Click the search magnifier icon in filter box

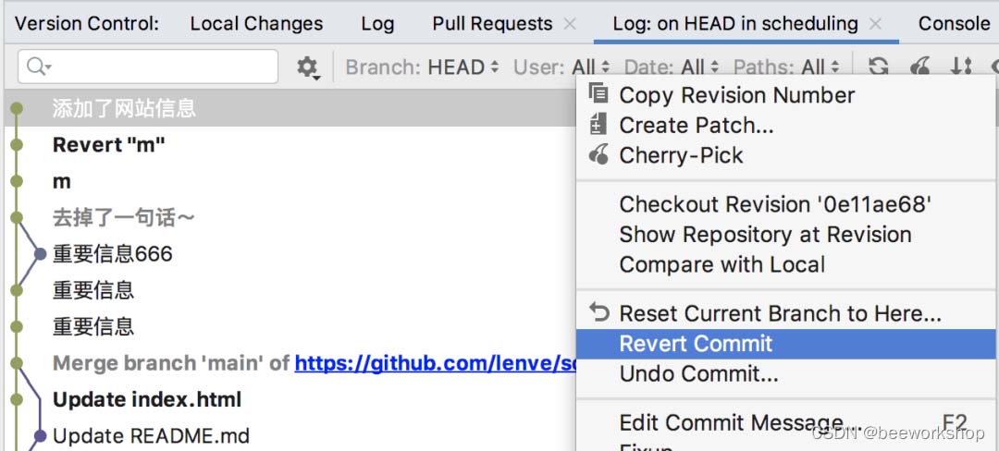pyautogui.click(x=38, y=67)
